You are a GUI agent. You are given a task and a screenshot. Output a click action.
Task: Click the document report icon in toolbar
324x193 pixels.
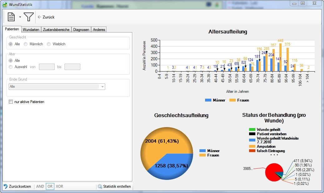[11, 17]
